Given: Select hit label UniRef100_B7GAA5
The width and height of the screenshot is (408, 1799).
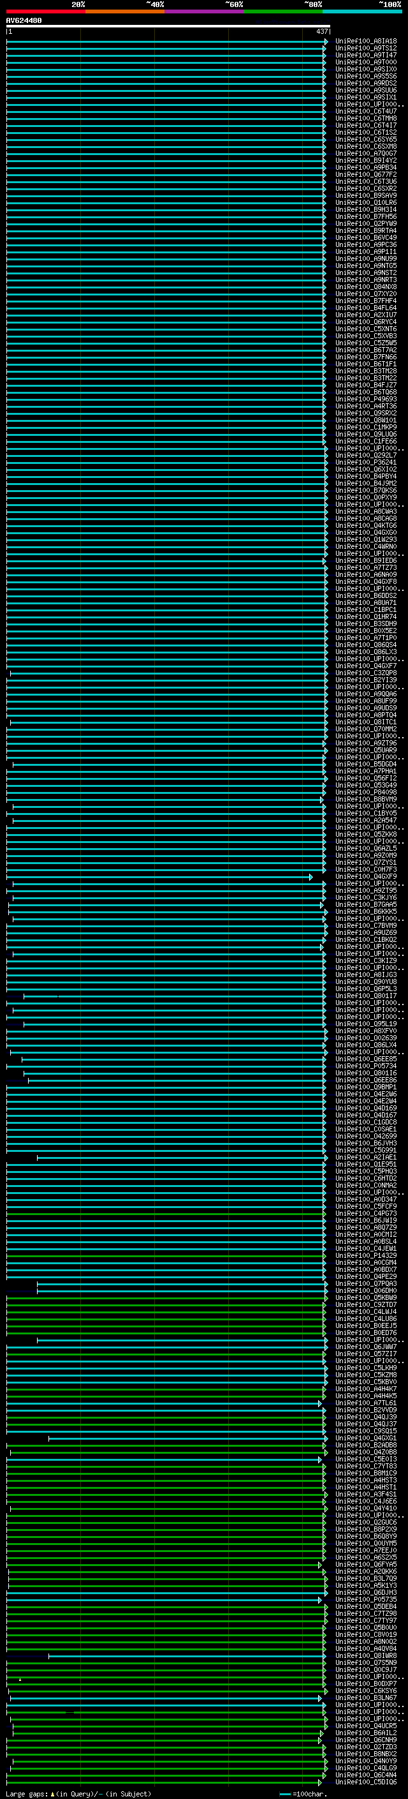Looking at the screenshot, I should [366, 904].
